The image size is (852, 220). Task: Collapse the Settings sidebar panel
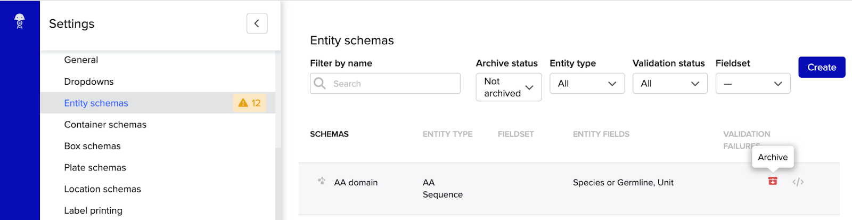(257, 23)
